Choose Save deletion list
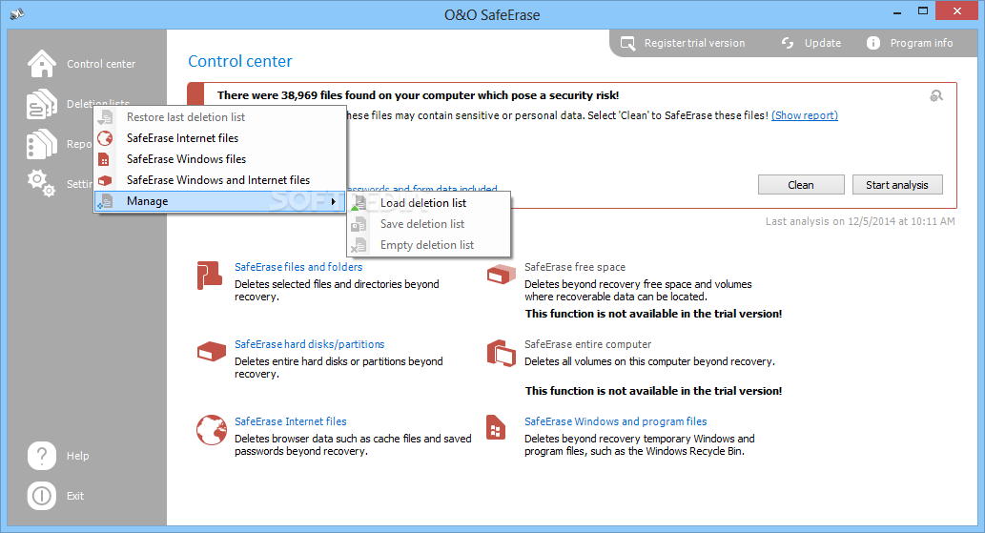This screenshot has height=533, width=985. (428, 224)
